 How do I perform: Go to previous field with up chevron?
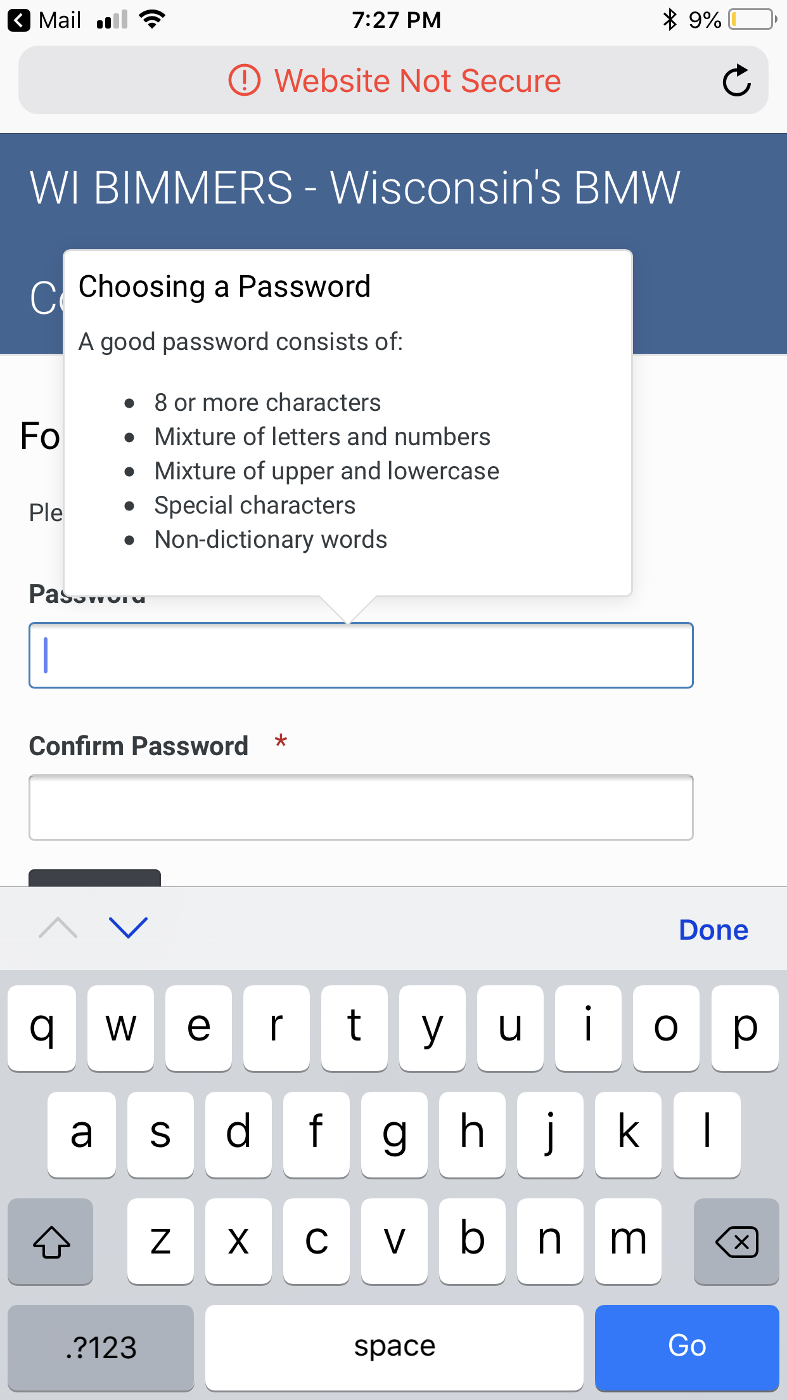coord(58,928)
